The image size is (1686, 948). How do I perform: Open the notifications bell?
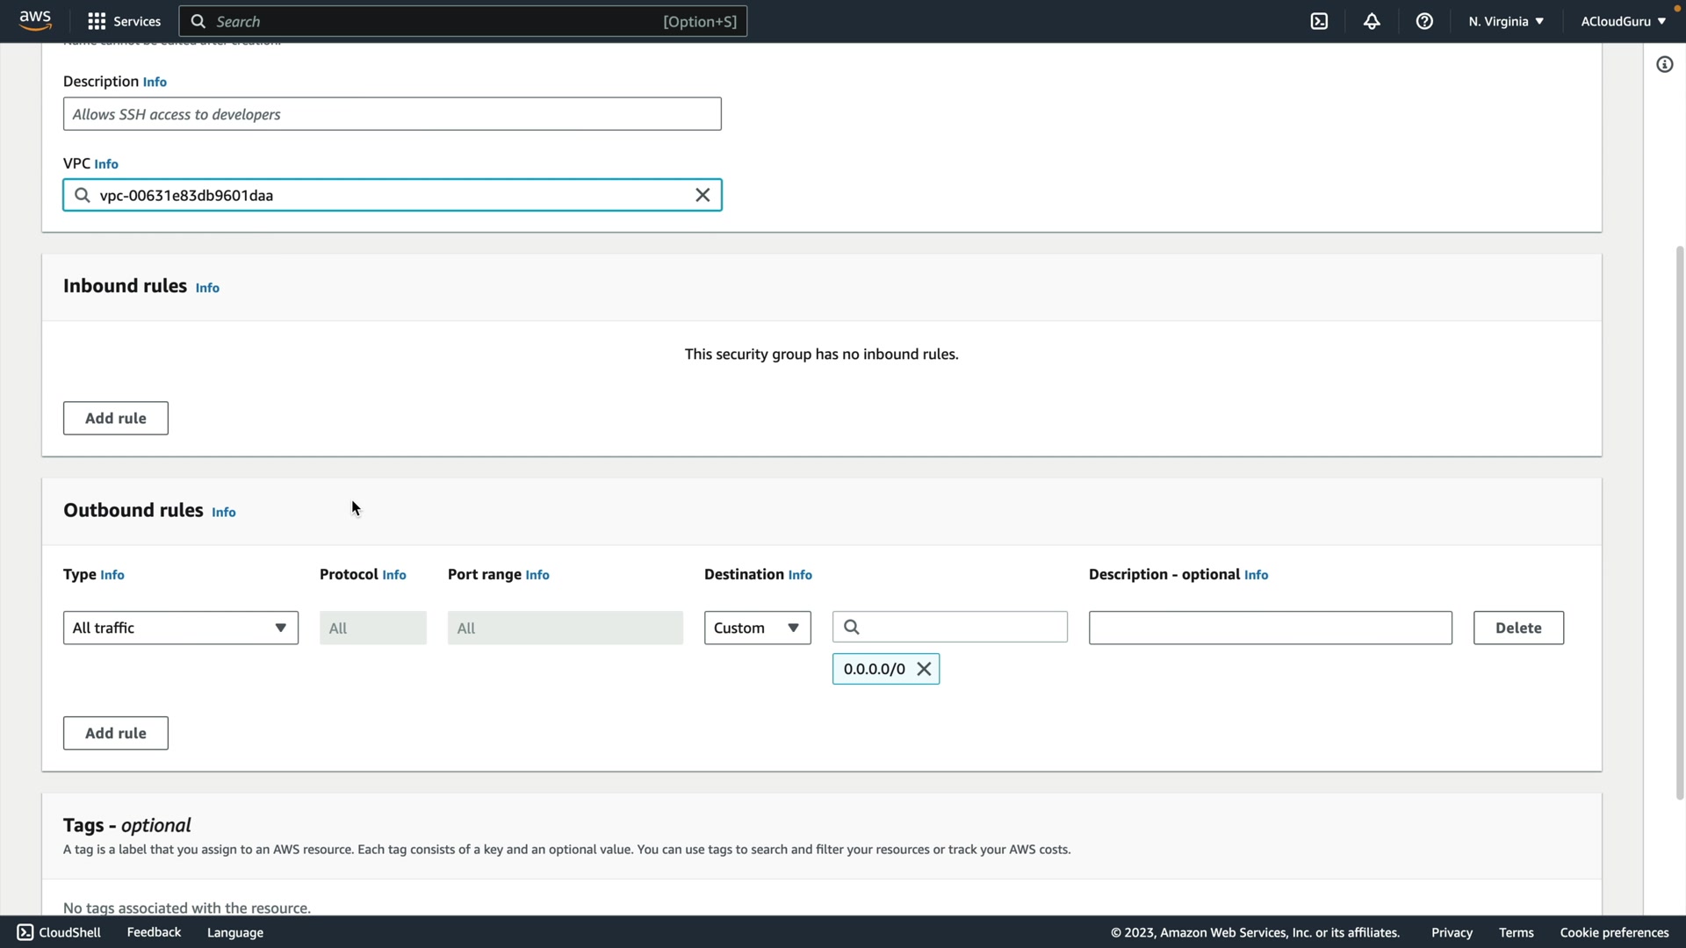pos(1372,21)
